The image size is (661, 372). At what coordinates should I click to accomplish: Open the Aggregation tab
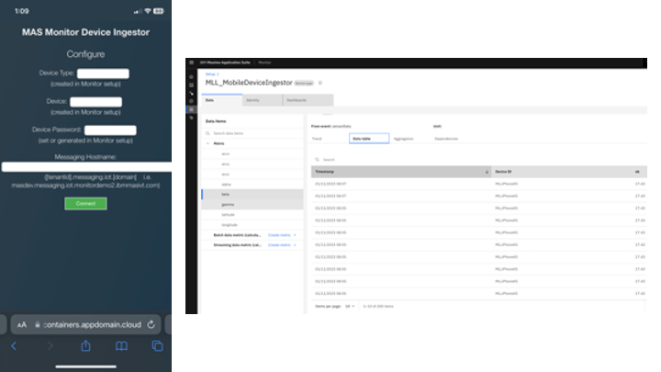[403, 139]
